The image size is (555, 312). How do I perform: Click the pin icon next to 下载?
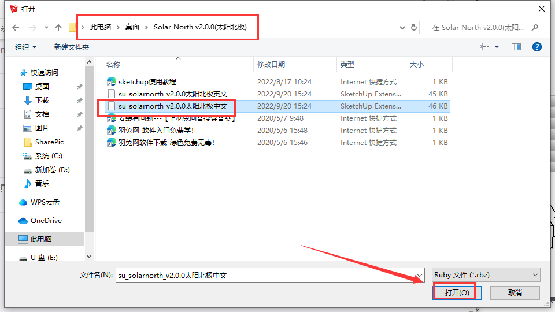(80, 101)
